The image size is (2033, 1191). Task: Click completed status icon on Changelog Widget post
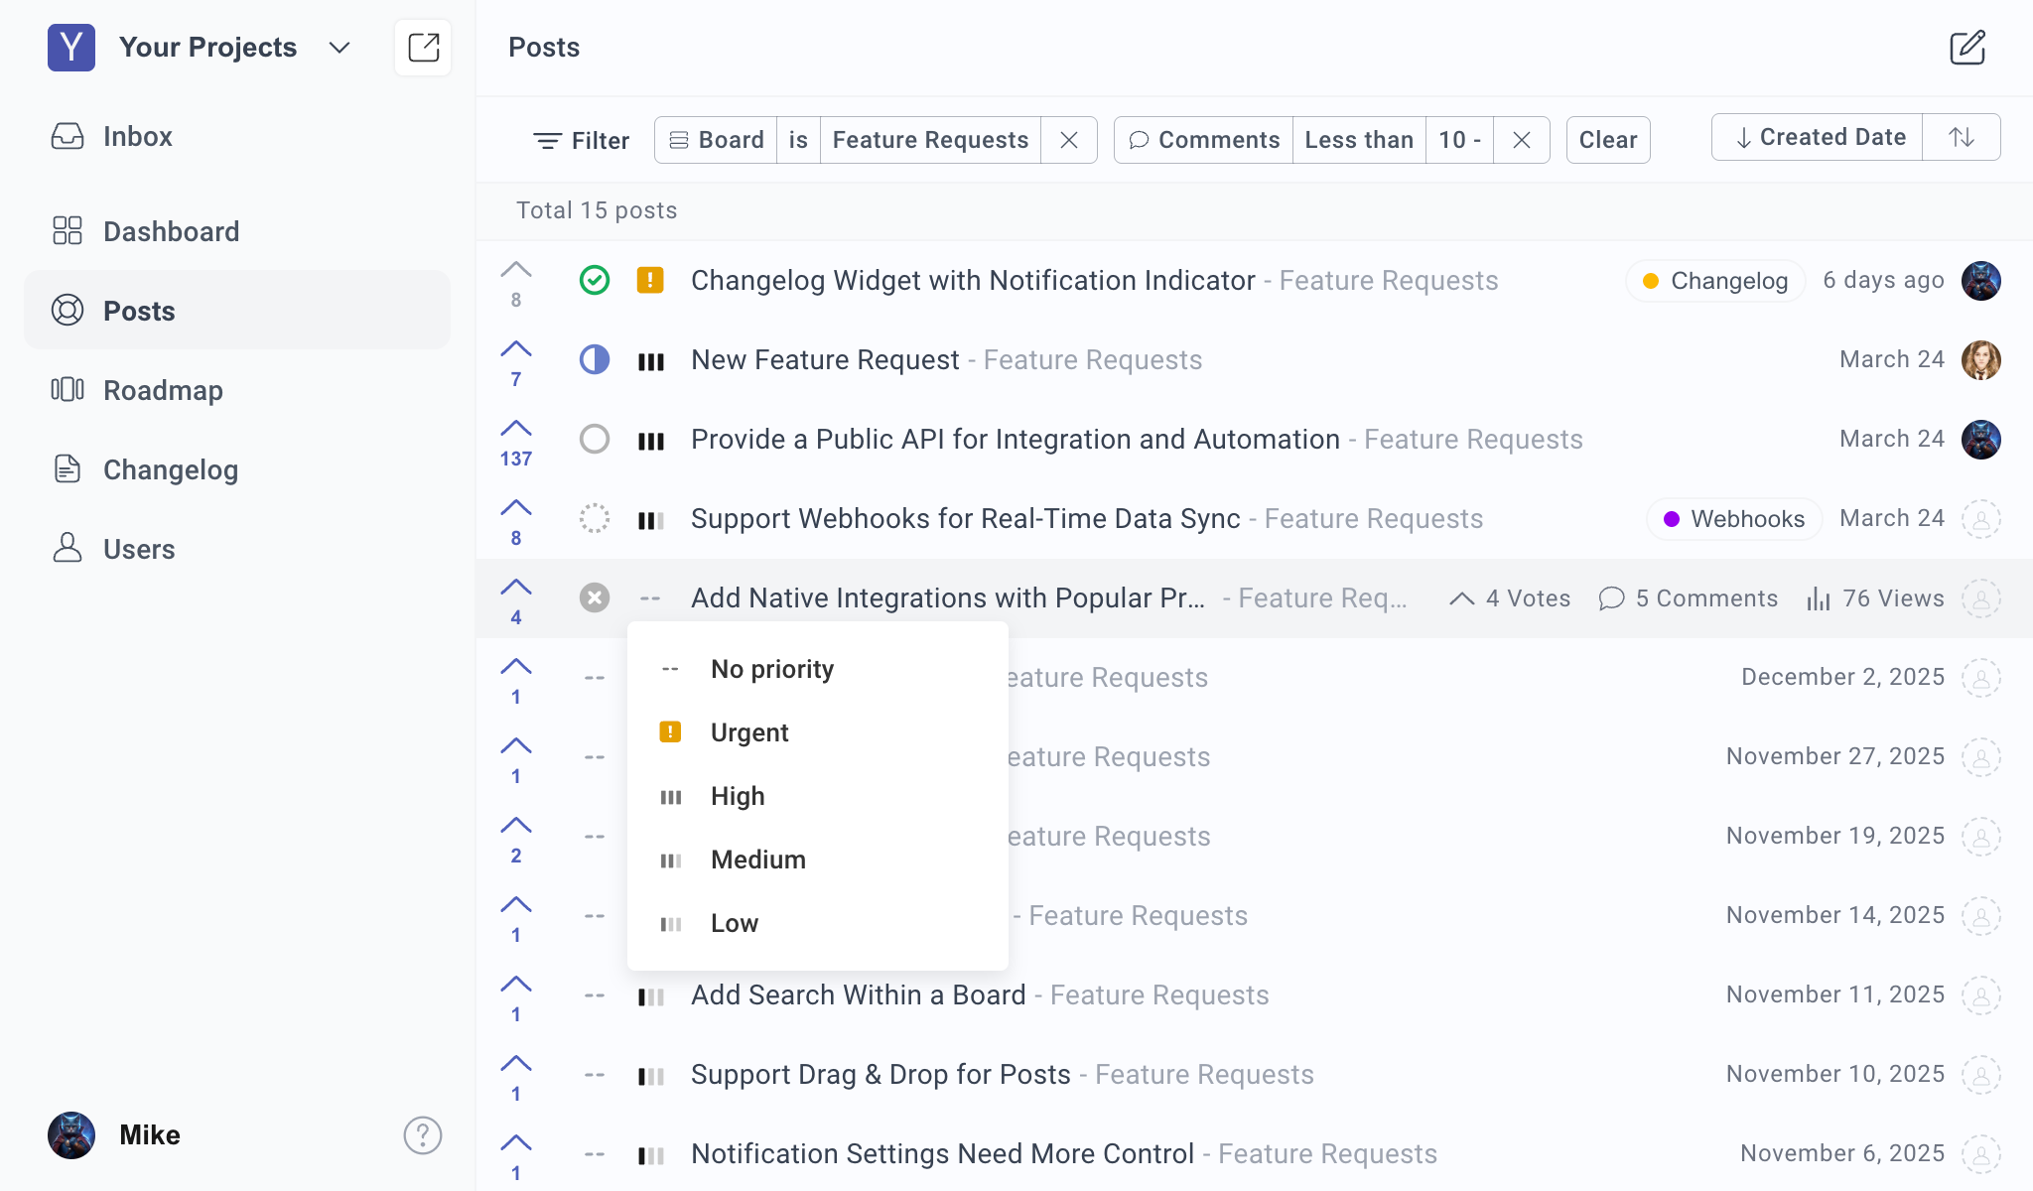point(594,280)
